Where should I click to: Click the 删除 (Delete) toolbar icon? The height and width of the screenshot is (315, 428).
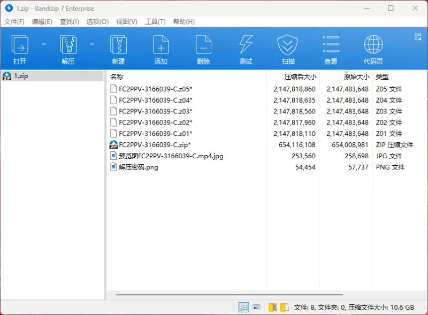[x=203, y=49]
